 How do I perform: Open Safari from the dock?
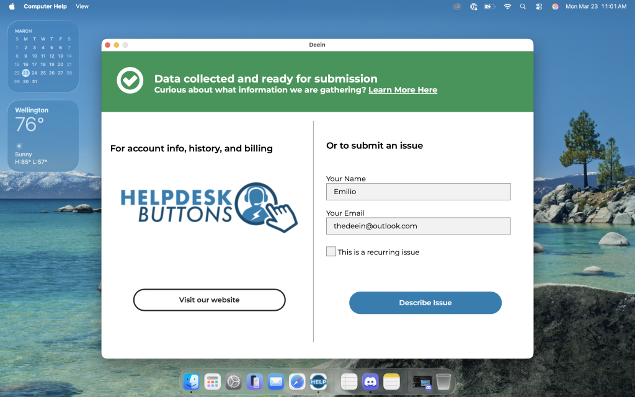pyautogui.click(x=297, y=382)
